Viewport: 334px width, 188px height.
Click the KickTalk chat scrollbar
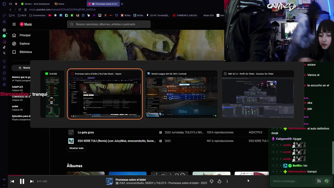(x=333, y=158)
